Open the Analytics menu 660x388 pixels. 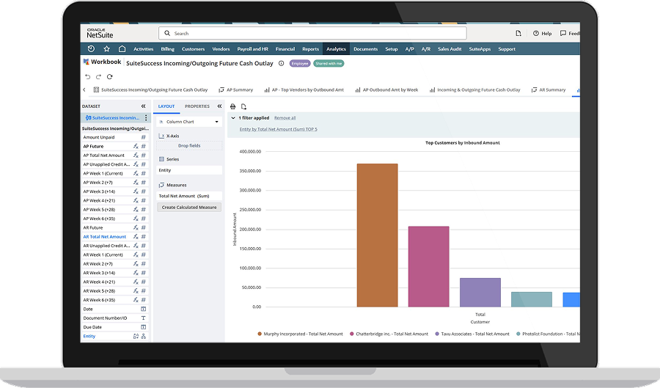336,49
